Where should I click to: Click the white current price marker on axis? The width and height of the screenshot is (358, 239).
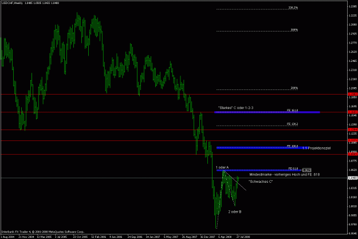352,178
